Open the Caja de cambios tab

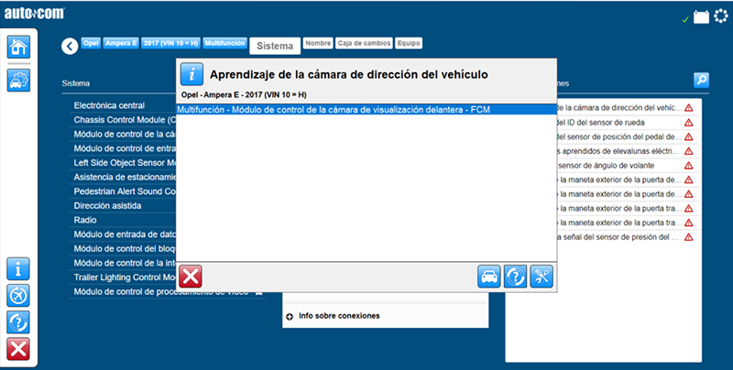[x=364, y=43]
